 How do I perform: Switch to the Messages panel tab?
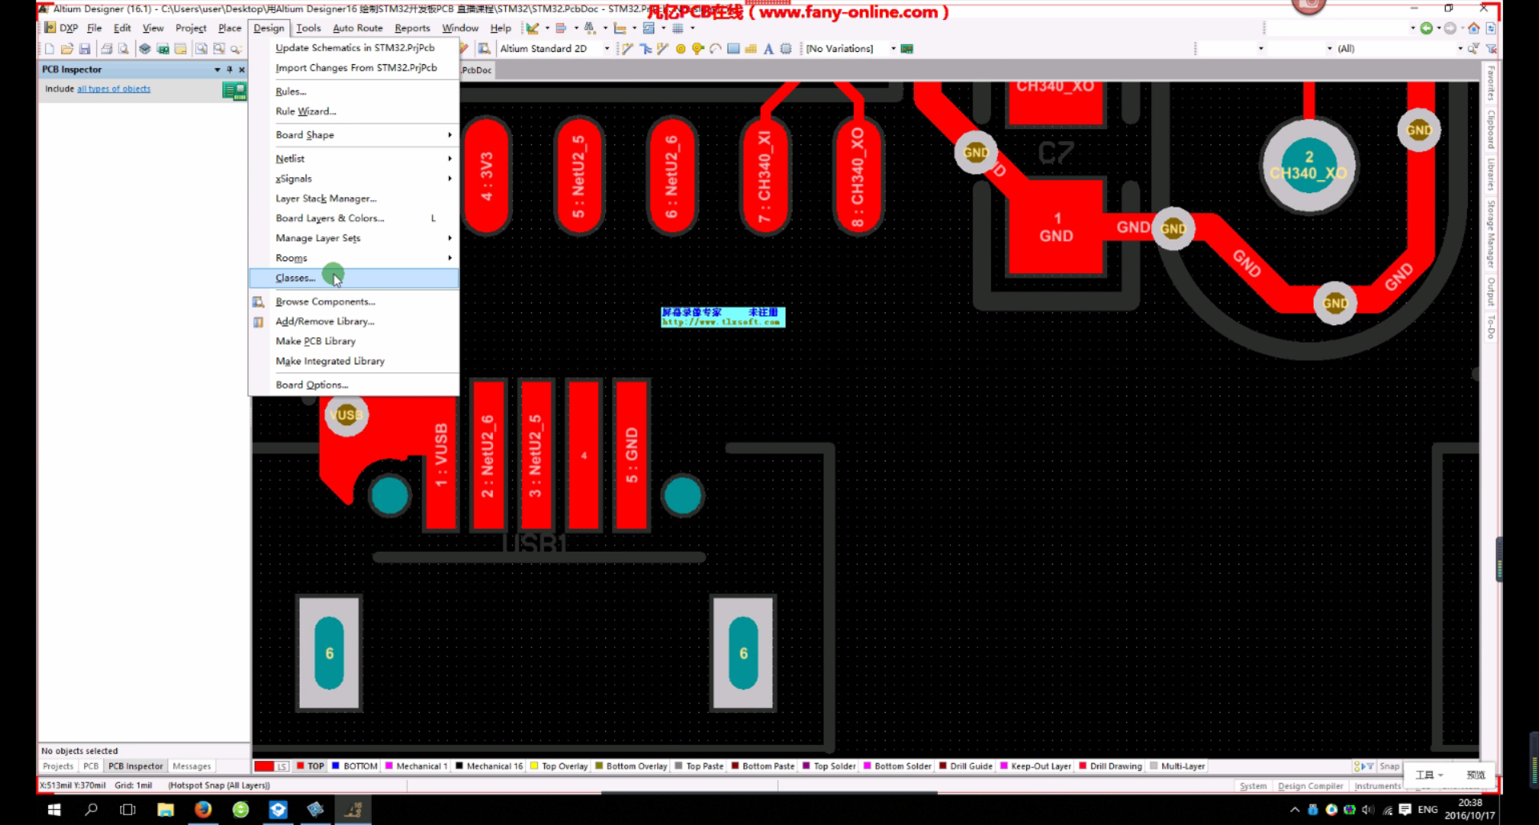click(192, 767)
